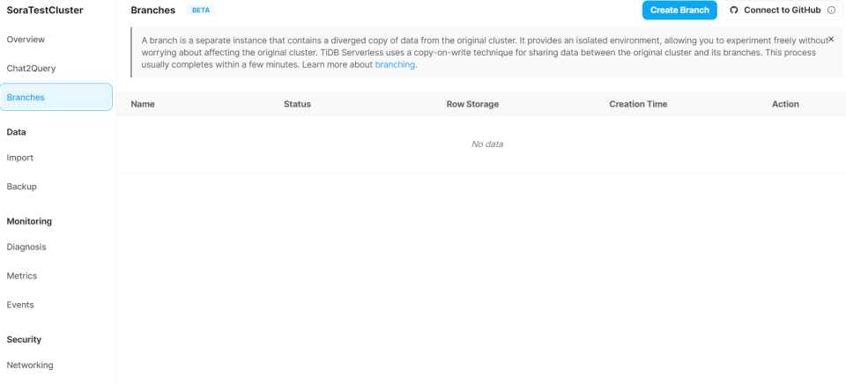This screenshot has width=846, height=384.
Task: Dismiss the branch info banner with X
Action: tap(831, 39)
